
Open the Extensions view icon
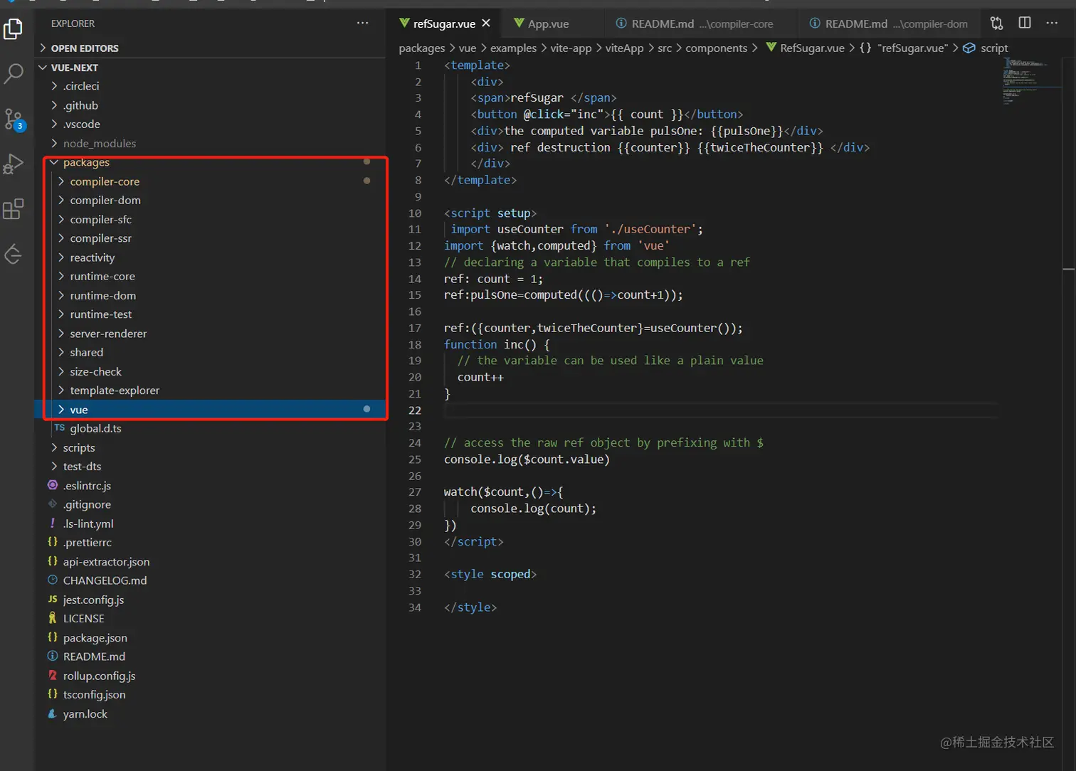tap(14, 209)
